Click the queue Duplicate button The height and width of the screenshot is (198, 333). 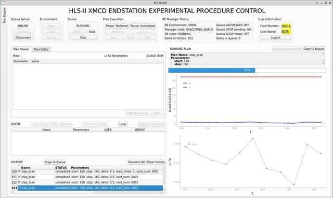pos(158,124)
